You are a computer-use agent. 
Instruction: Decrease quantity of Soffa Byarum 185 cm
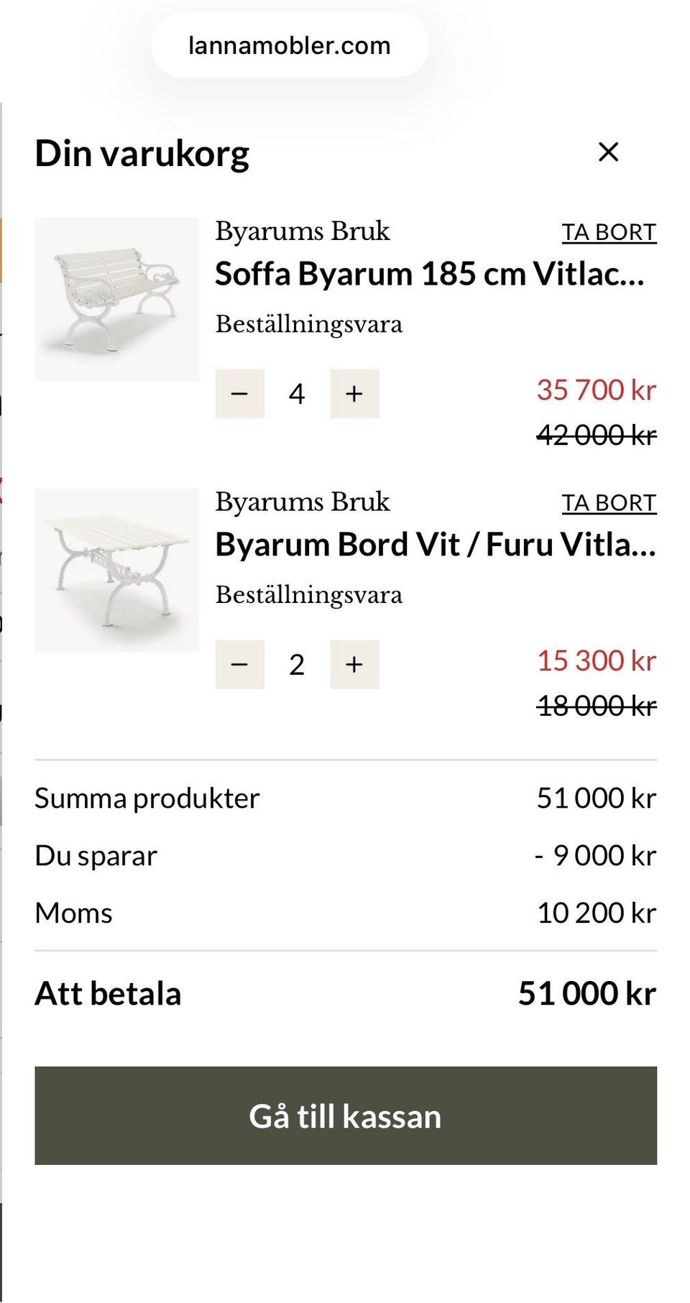pos(239,394)
